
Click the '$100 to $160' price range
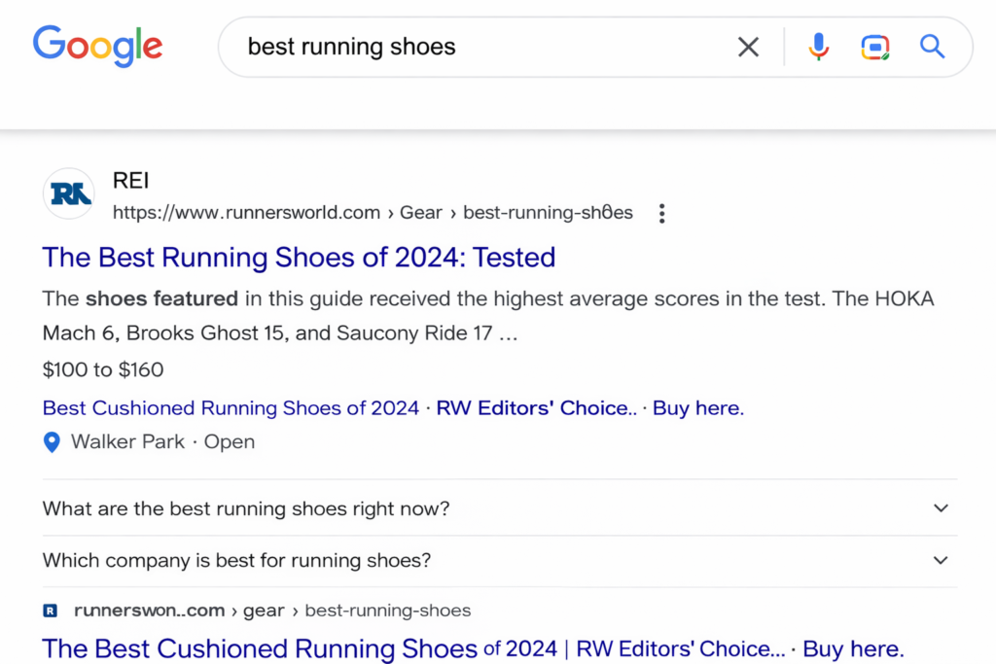(x=103, y=369)
